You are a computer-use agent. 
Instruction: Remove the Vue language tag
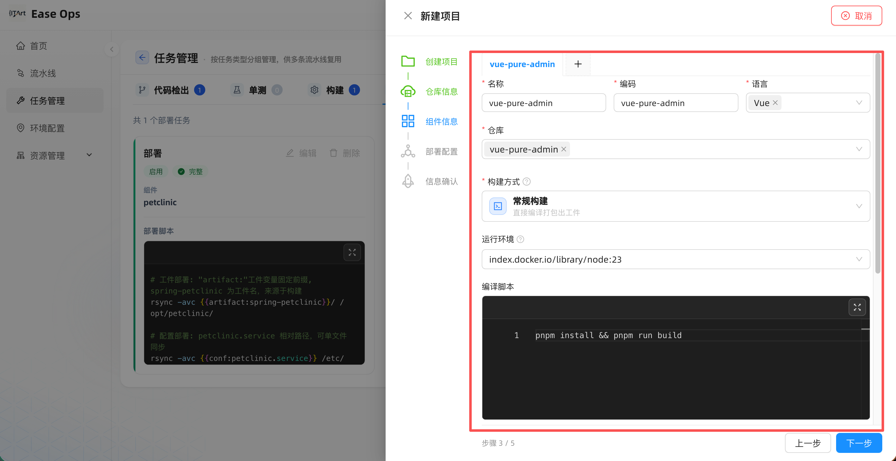click(x=775, y=103)
